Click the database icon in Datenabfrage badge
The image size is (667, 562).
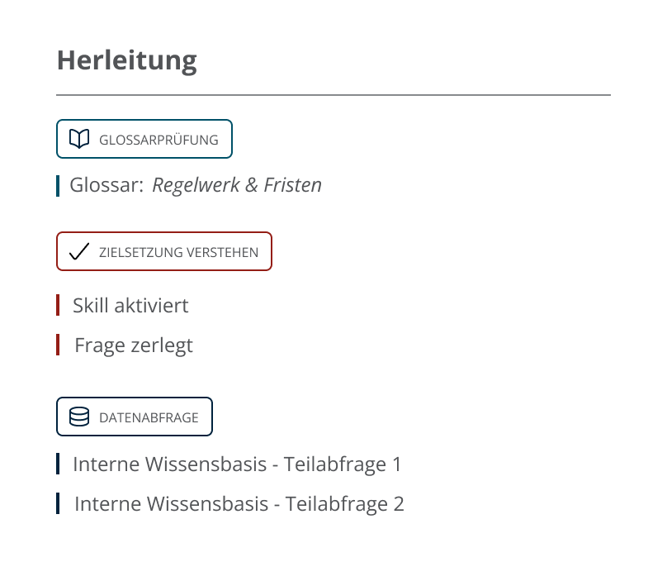click(x=79, y=417)
